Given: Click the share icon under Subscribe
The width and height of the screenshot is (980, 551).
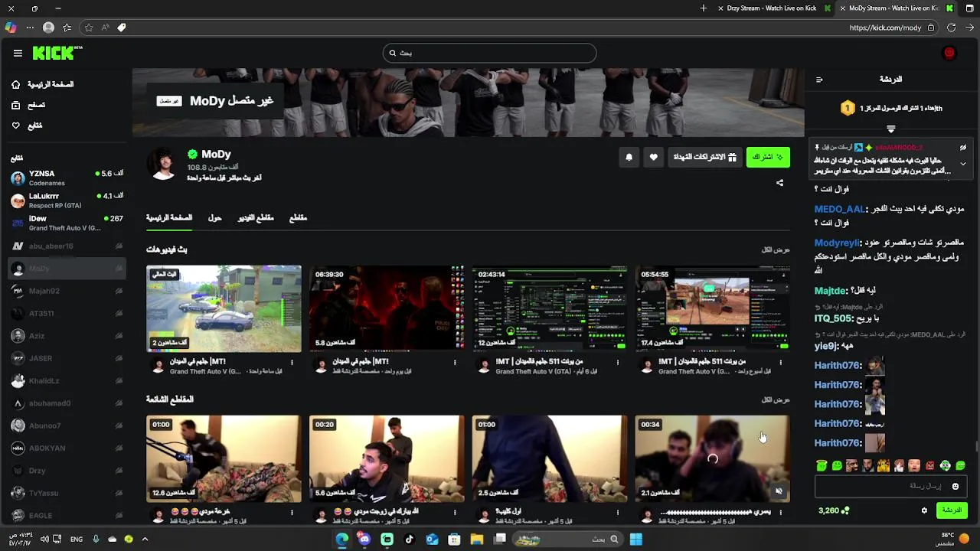Looking at the screenshot, I should click(x=779, y=183).
